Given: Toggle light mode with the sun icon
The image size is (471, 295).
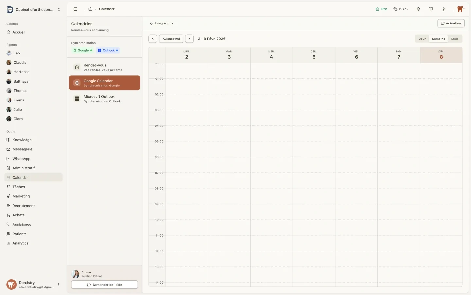Looking at the screenshot, I should pyautogui.click(x=443, y=9).
